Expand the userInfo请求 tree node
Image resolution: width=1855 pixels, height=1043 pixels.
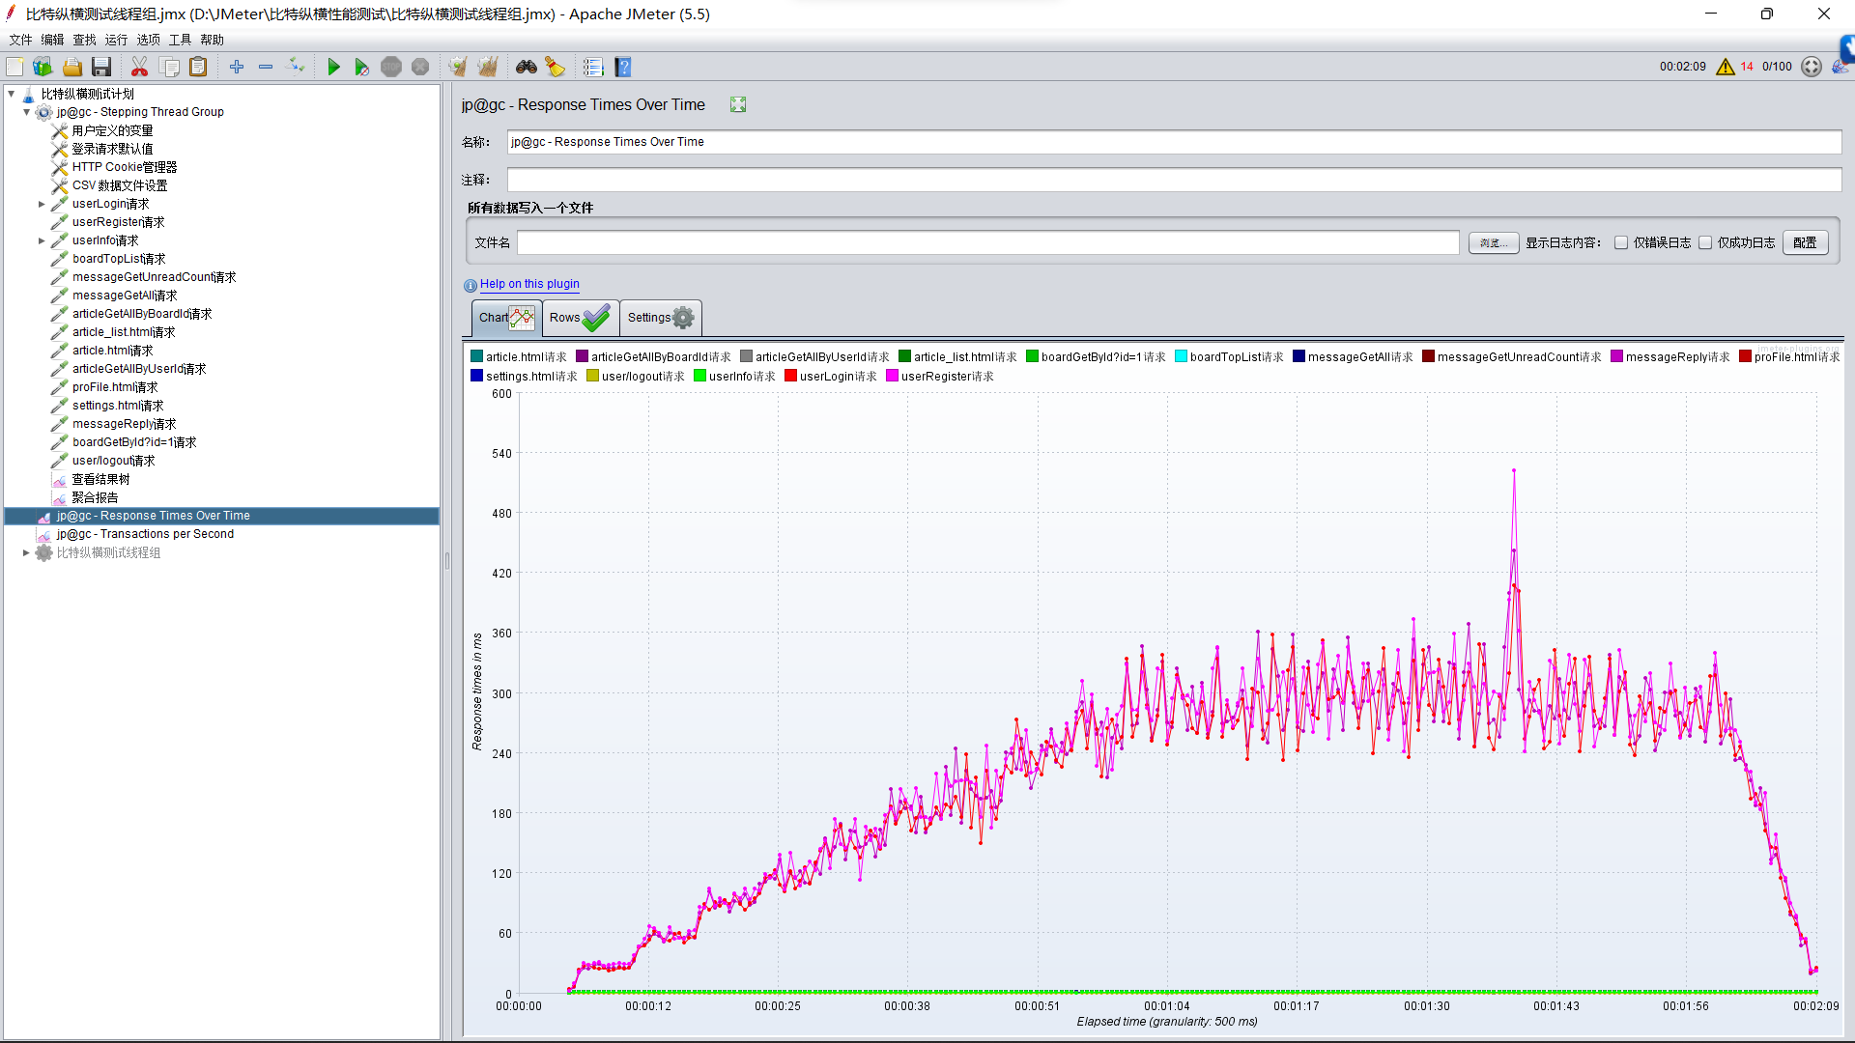pyautogui.click(x=42, y=240)
